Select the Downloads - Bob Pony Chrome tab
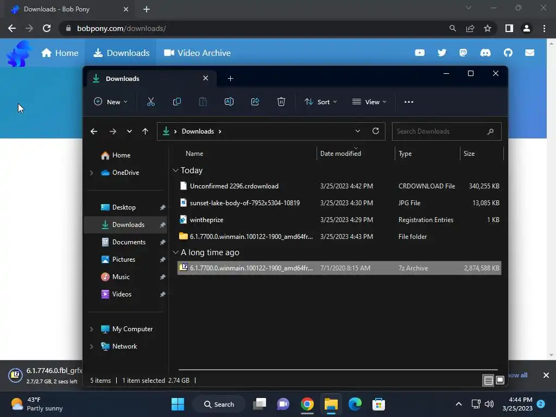 point(70,9)
